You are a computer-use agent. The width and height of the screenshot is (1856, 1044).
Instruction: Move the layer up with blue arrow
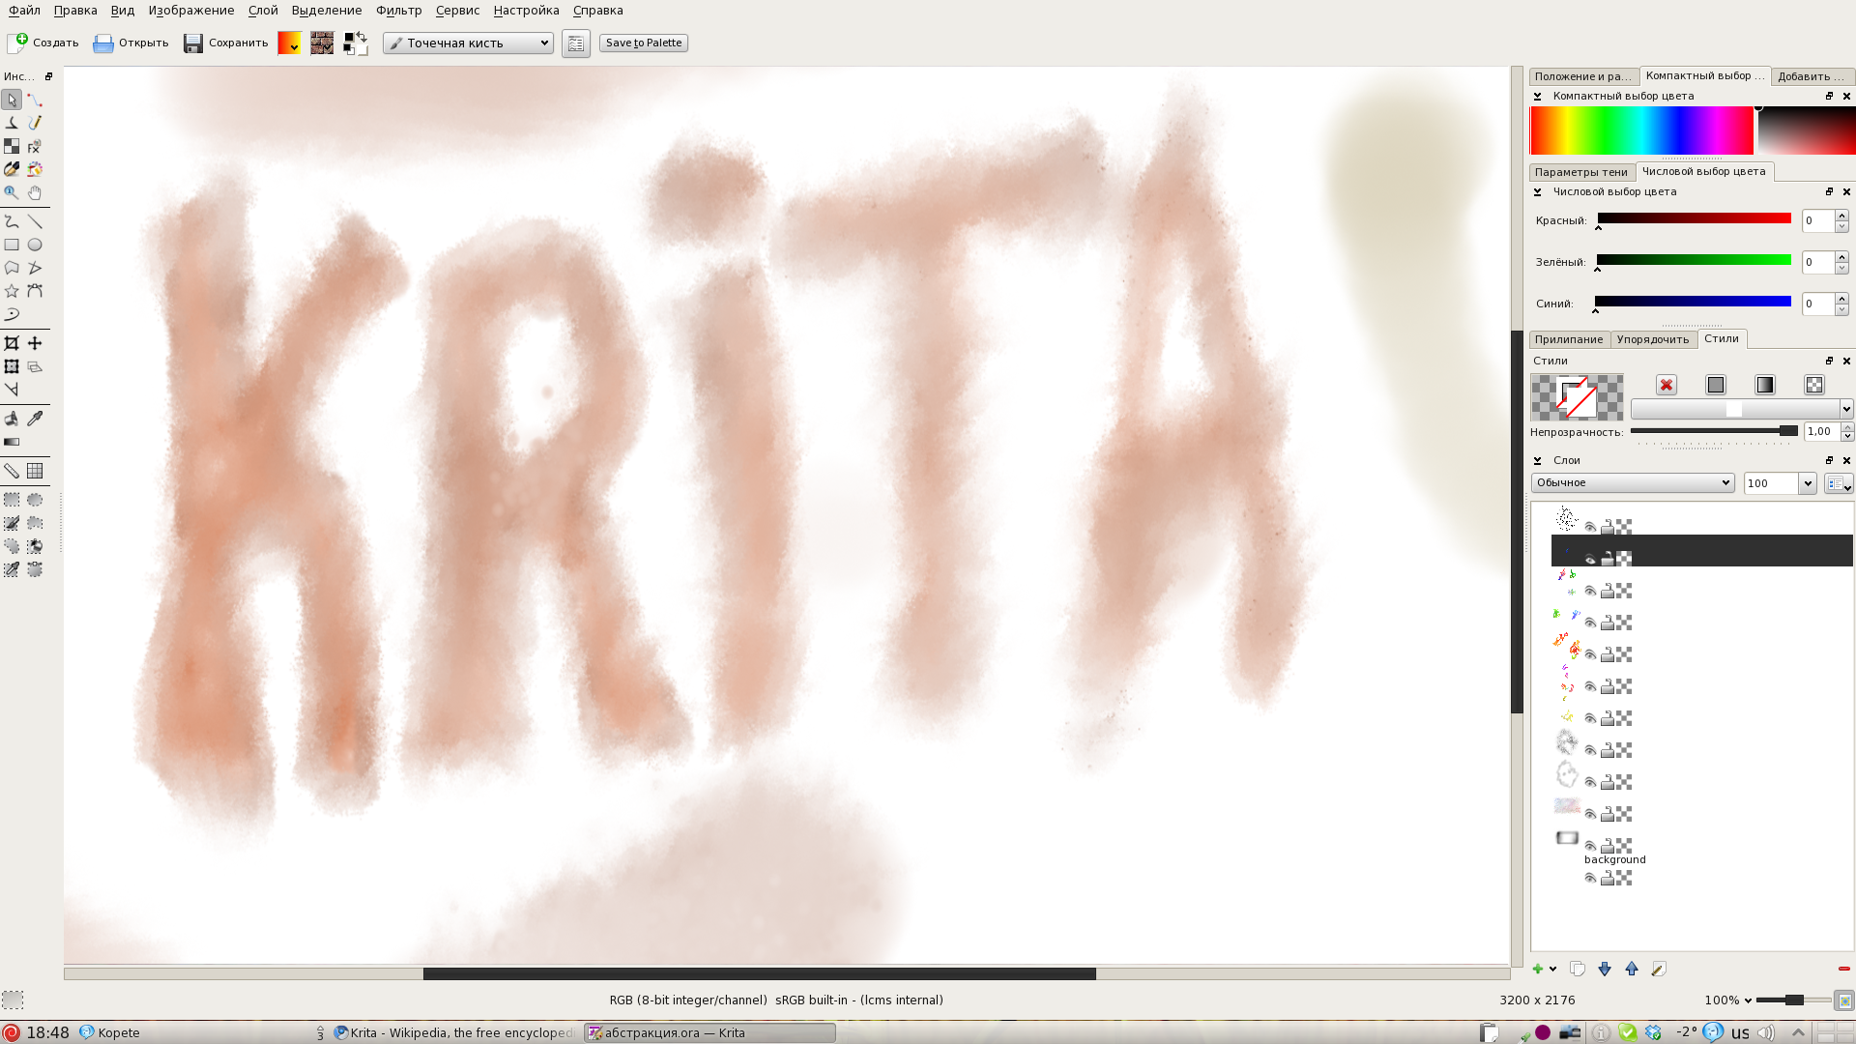1632,969
